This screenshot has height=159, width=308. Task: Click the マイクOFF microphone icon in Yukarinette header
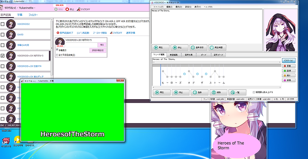click(x=78, y=9)
